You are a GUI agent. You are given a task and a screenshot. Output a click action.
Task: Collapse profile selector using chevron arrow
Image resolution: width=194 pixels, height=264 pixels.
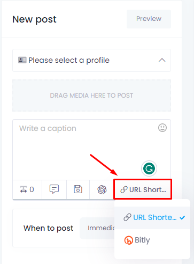pos(162,60)
